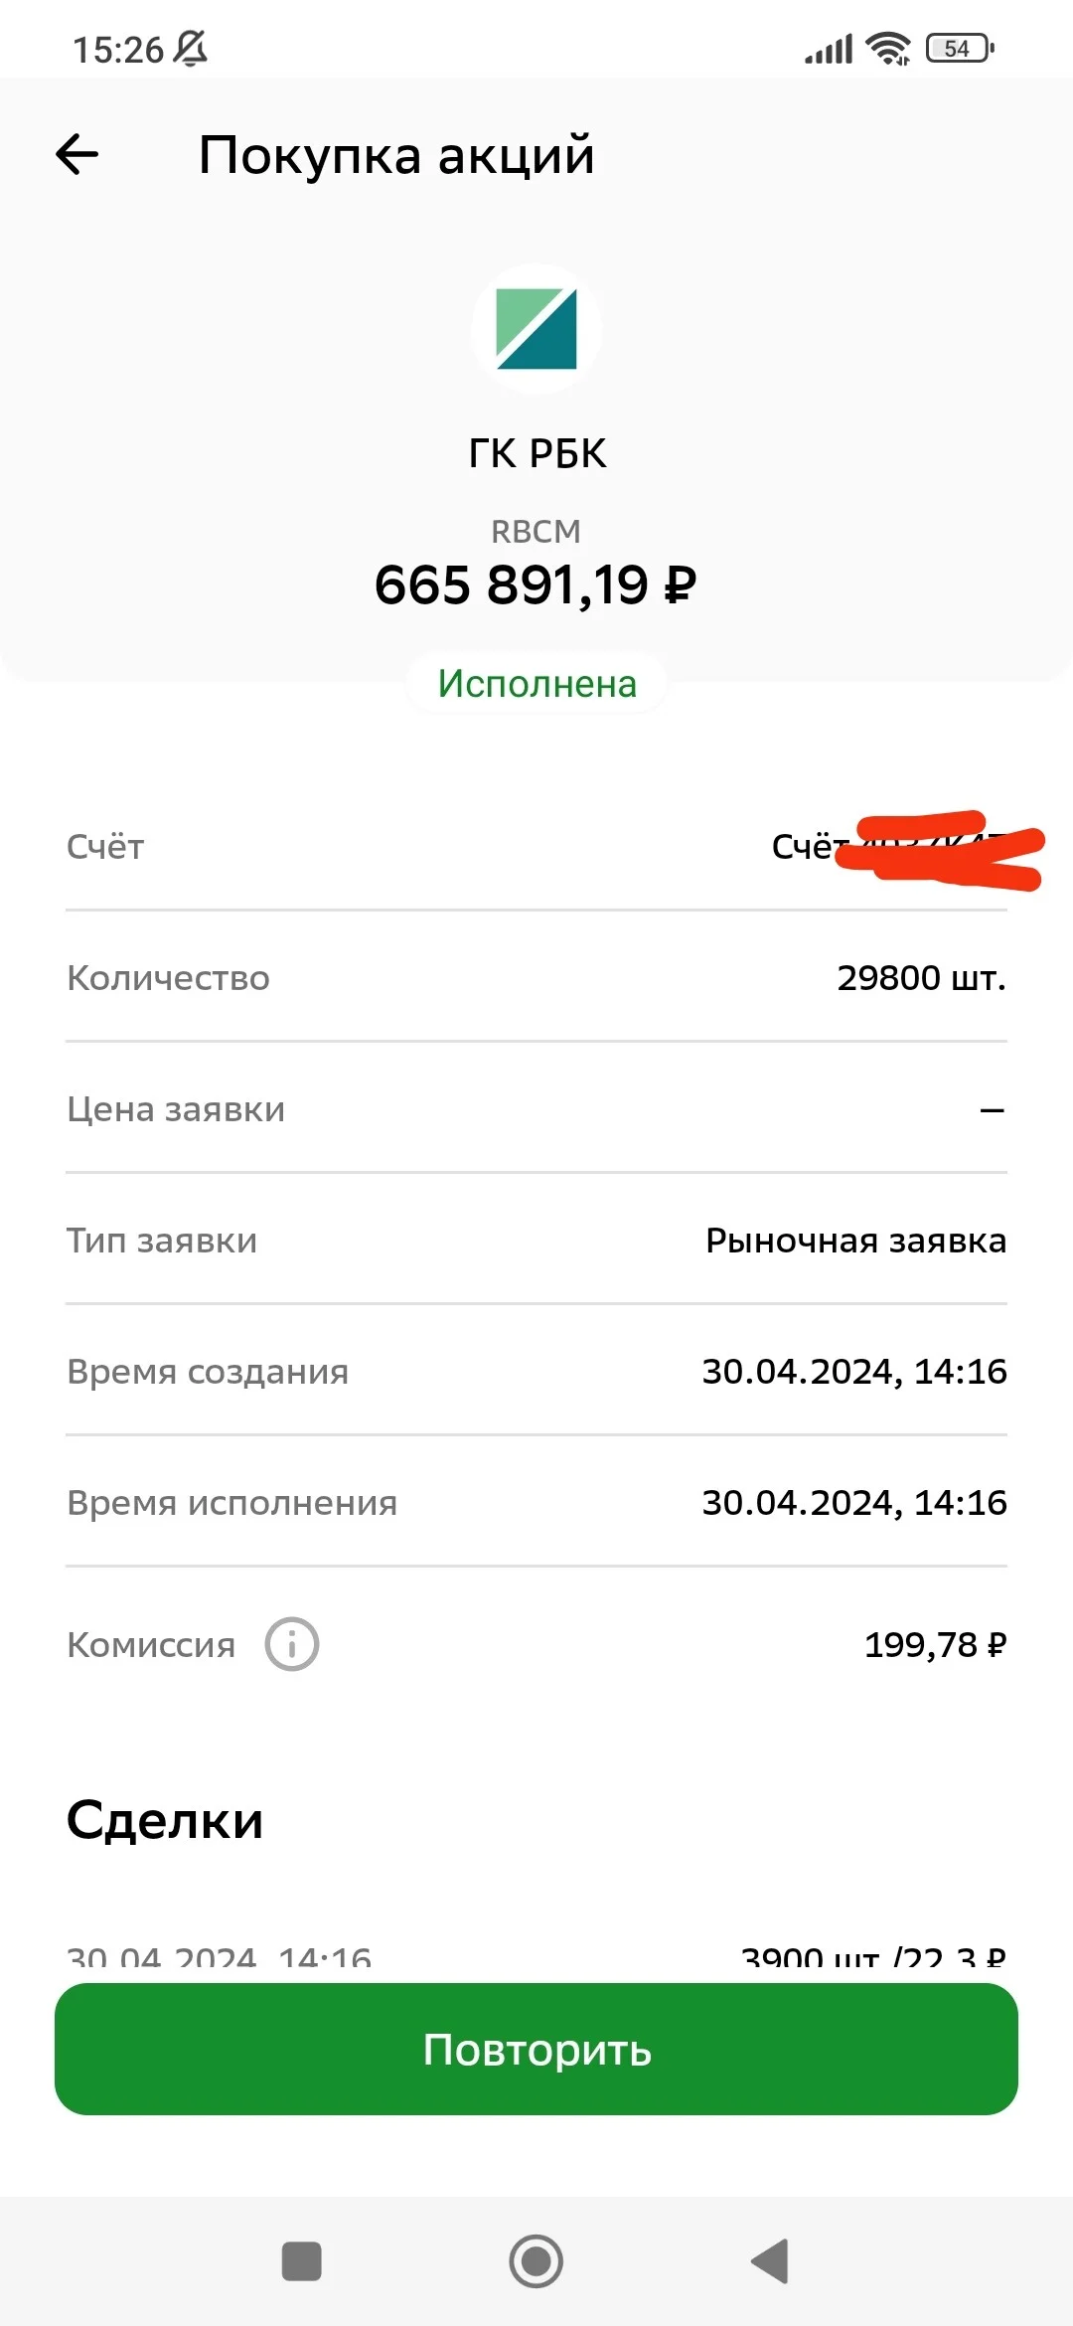Tap the Время исполнения row
This screenshot has height=2326, width=1073.
(x=536, y=1502)
